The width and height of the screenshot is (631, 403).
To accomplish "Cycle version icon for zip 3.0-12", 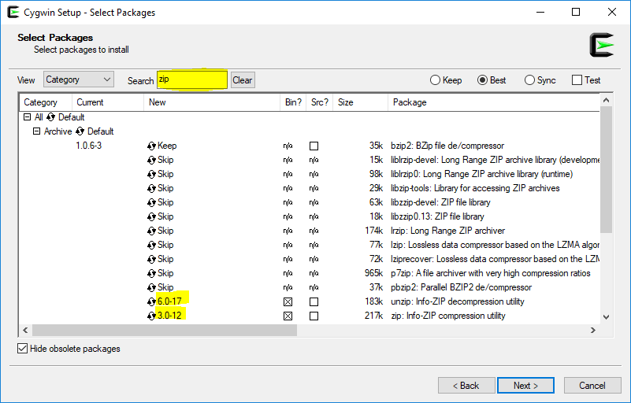I will coord(151,316).
